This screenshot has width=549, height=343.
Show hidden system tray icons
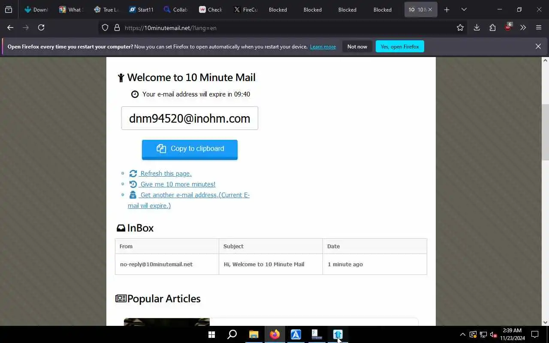[462, 334]
